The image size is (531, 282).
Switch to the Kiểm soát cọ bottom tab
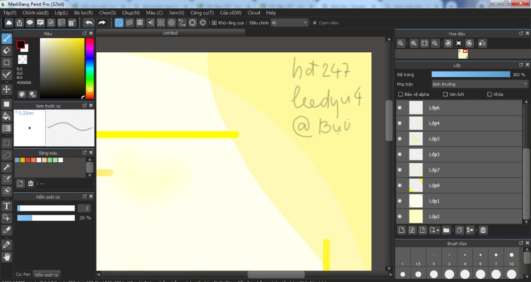coord(46,275)
